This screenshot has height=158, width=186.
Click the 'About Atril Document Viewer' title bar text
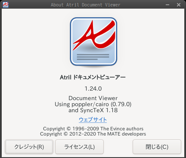pos(86,5)
